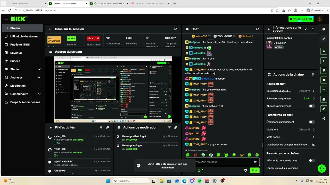Click the Windows taskbar Rechercher search box
The width and height of the screenshot is (330, 185).
[x=131, y=181]
